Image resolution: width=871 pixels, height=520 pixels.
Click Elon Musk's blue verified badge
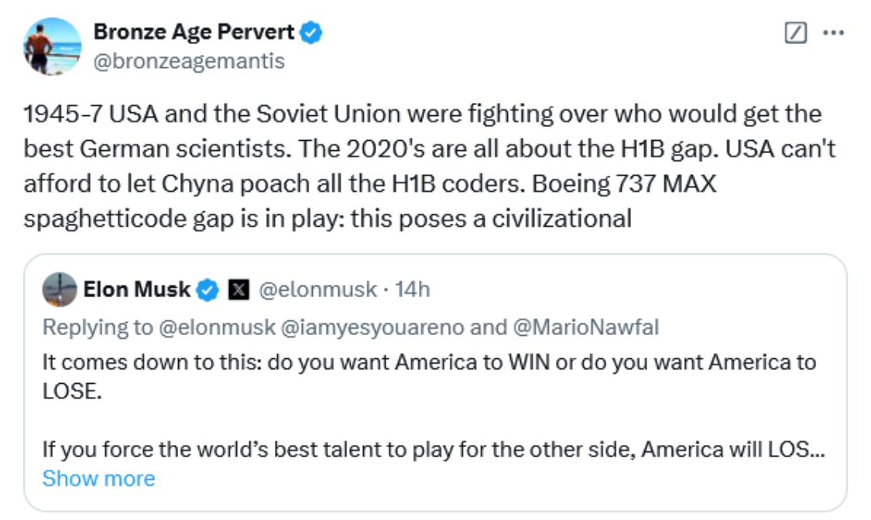(x=207, y=290)
